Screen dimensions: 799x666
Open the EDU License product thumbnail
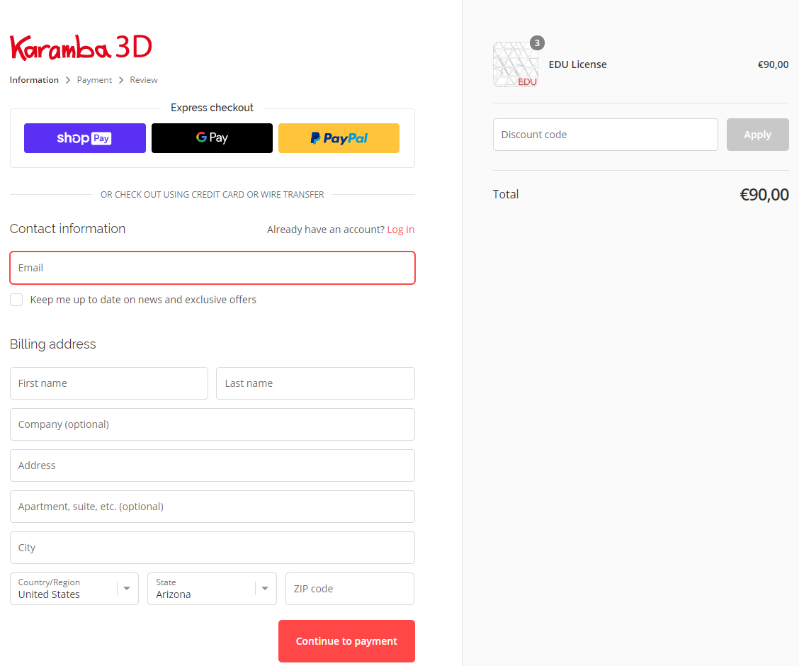515,64
